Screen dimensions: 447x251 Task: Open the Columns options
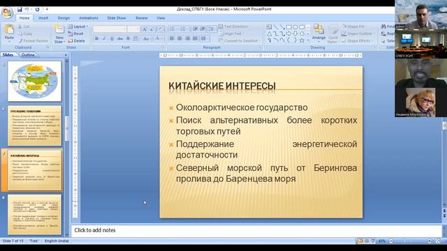pyautogui.click(x=205, y=38)
